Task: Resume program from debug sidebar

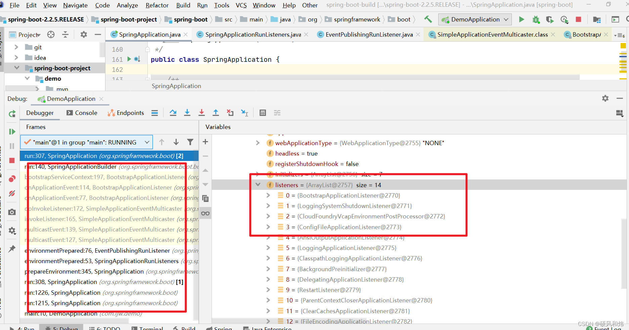Action: click(12, 131)
